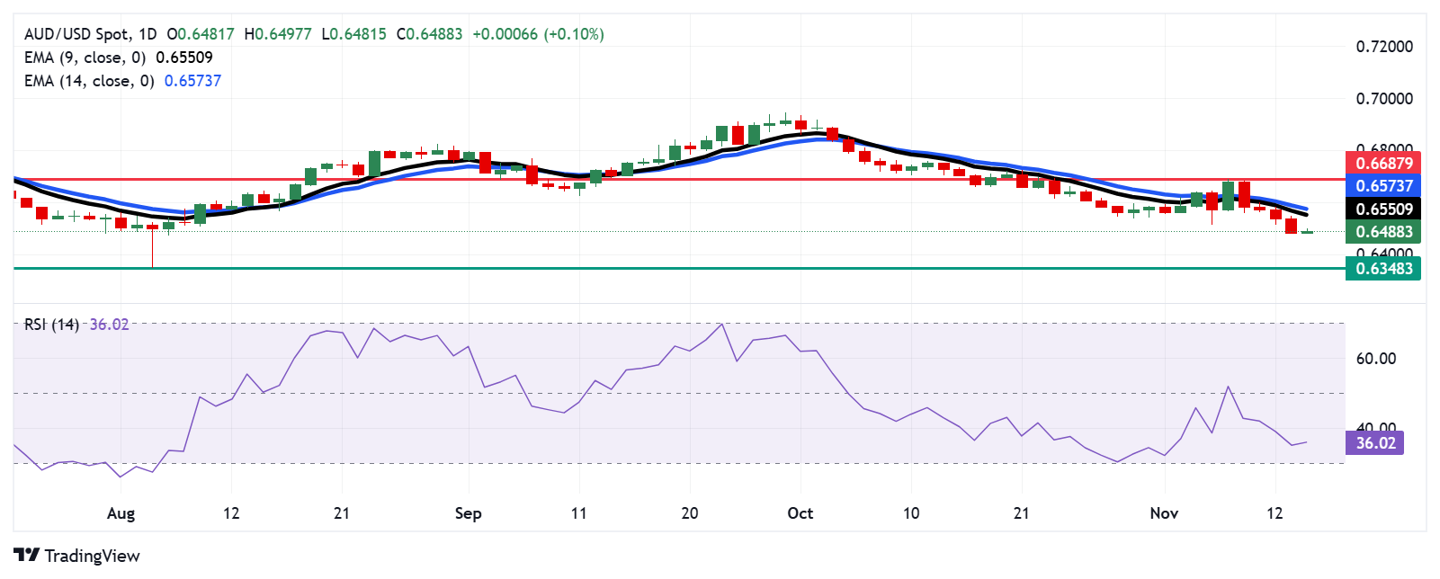Click the 1D interval label
Screen dimensions: 1440x579
tap(148, 34)
